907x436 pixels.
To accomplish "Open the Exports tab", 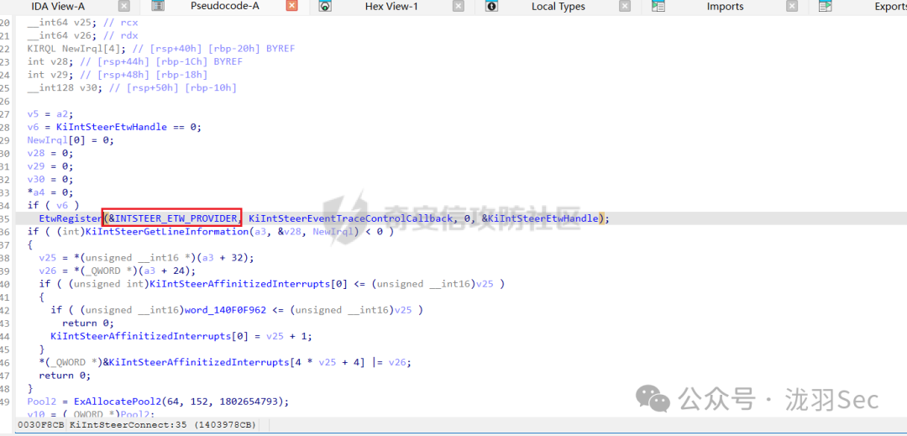I will point(891,7).
